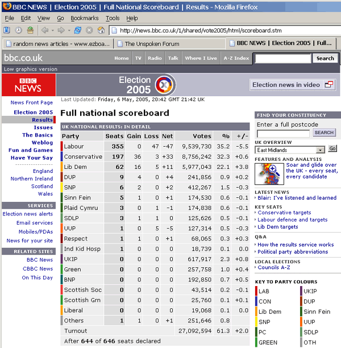
Task: Open the CBBC News link
Action: point(38,268)
